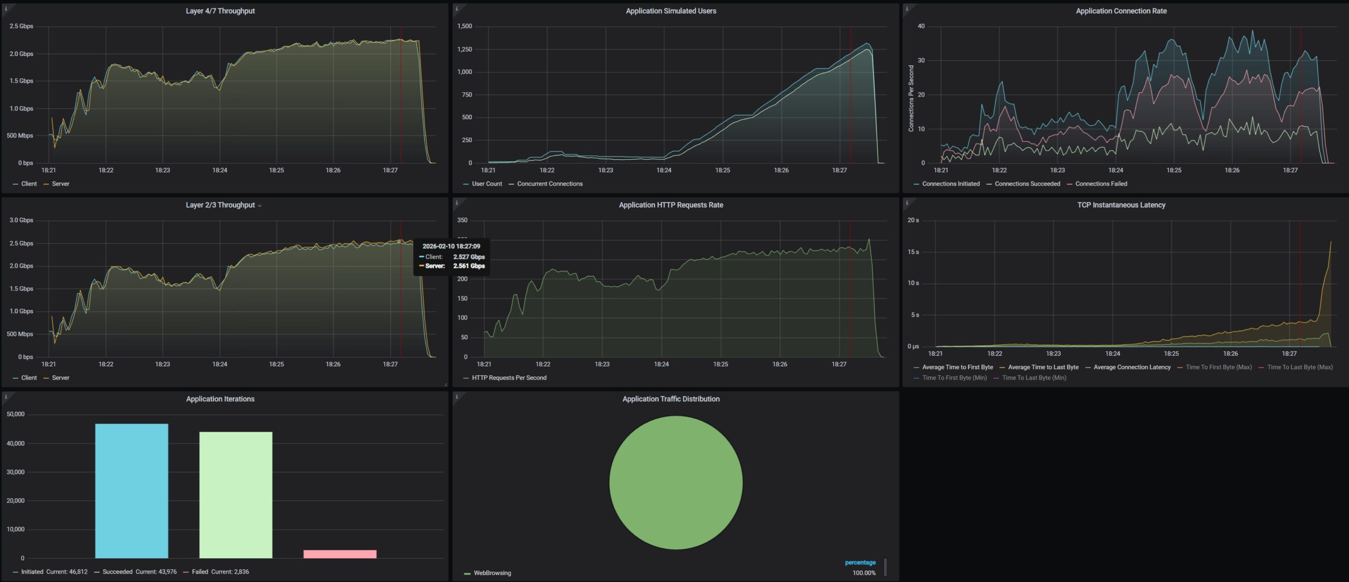This screenshot has width=1349, height=582.
Task: Click the HTTP Requests Per Second legend label
Action: pos(509,378)
